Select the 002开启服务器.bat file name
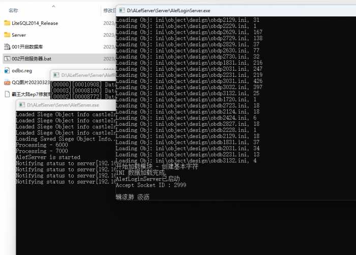 [32, 59]
